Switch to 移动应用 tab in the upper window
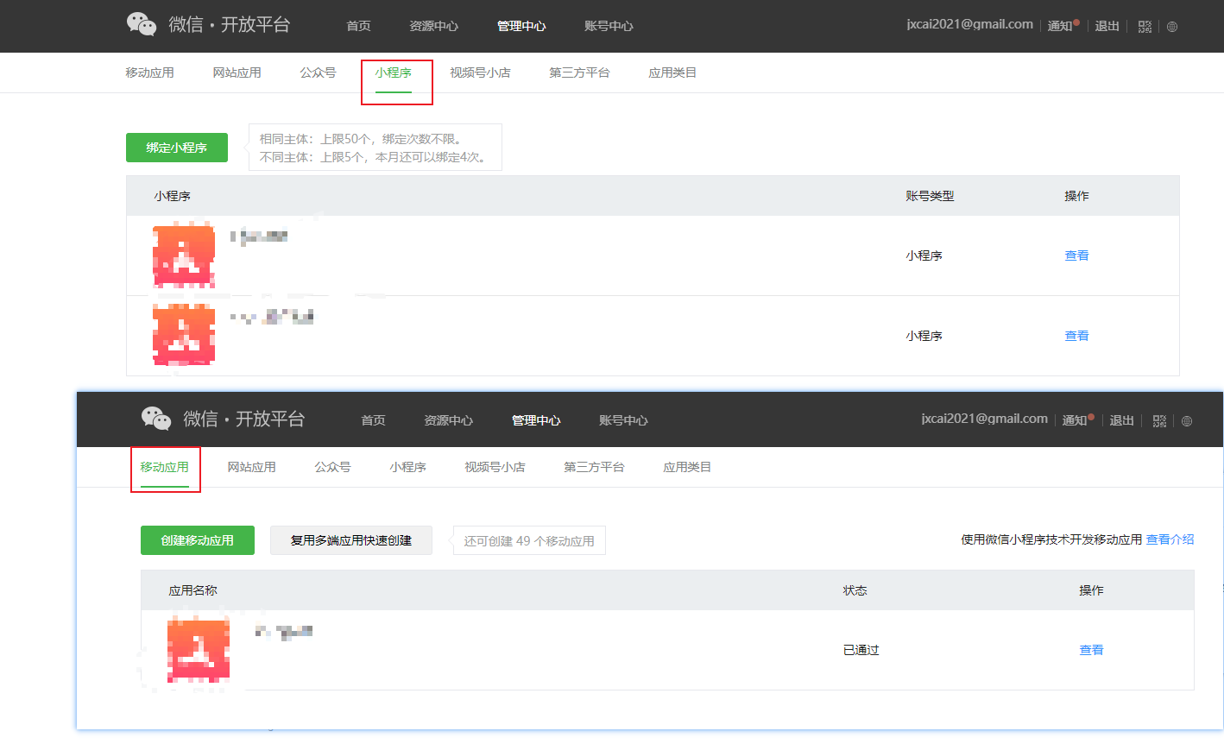 tap(149, 73)
